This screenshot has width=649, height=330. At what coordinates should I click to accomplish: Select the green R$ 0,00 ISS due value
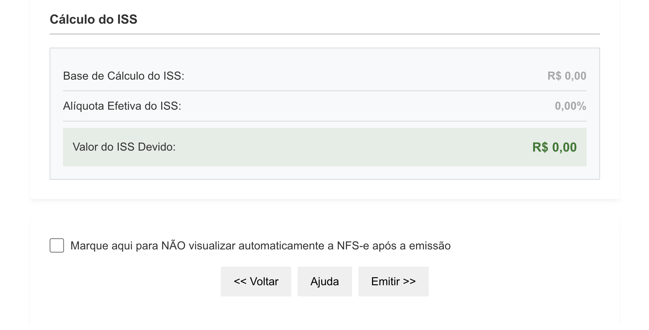554,147
